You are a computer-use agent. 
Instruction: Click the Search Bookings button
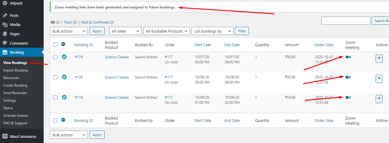(380, 21)
